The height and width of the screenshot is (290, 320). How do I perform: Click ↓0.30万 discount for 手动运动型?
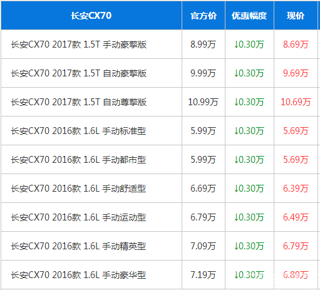point(249,217)
